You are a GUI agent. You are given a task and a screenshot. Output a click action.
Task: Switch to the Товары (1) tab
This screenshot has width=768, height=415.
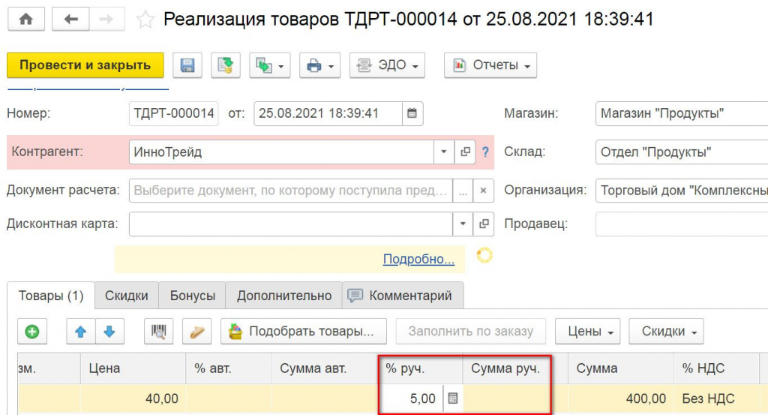click(51, 296)
